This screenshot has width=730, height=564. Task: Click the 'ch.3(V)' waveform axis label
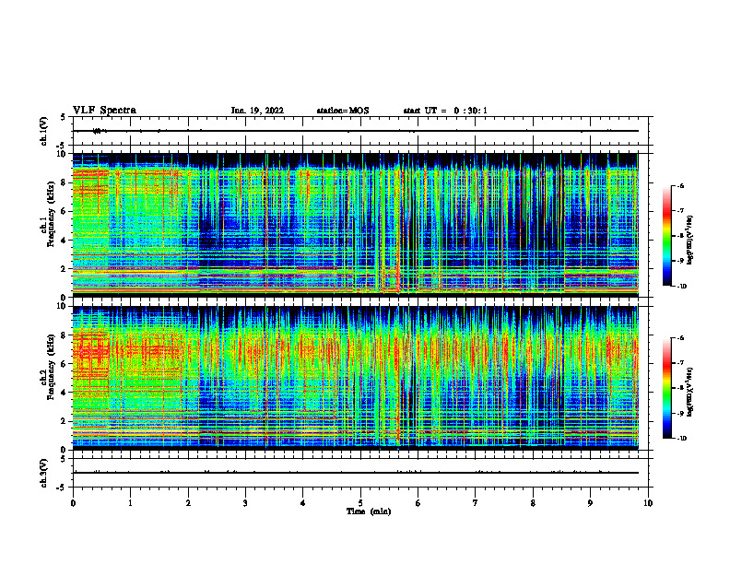pos(44,473)
